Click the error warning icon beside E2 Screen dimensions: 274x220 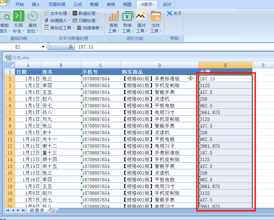(191, 78)
